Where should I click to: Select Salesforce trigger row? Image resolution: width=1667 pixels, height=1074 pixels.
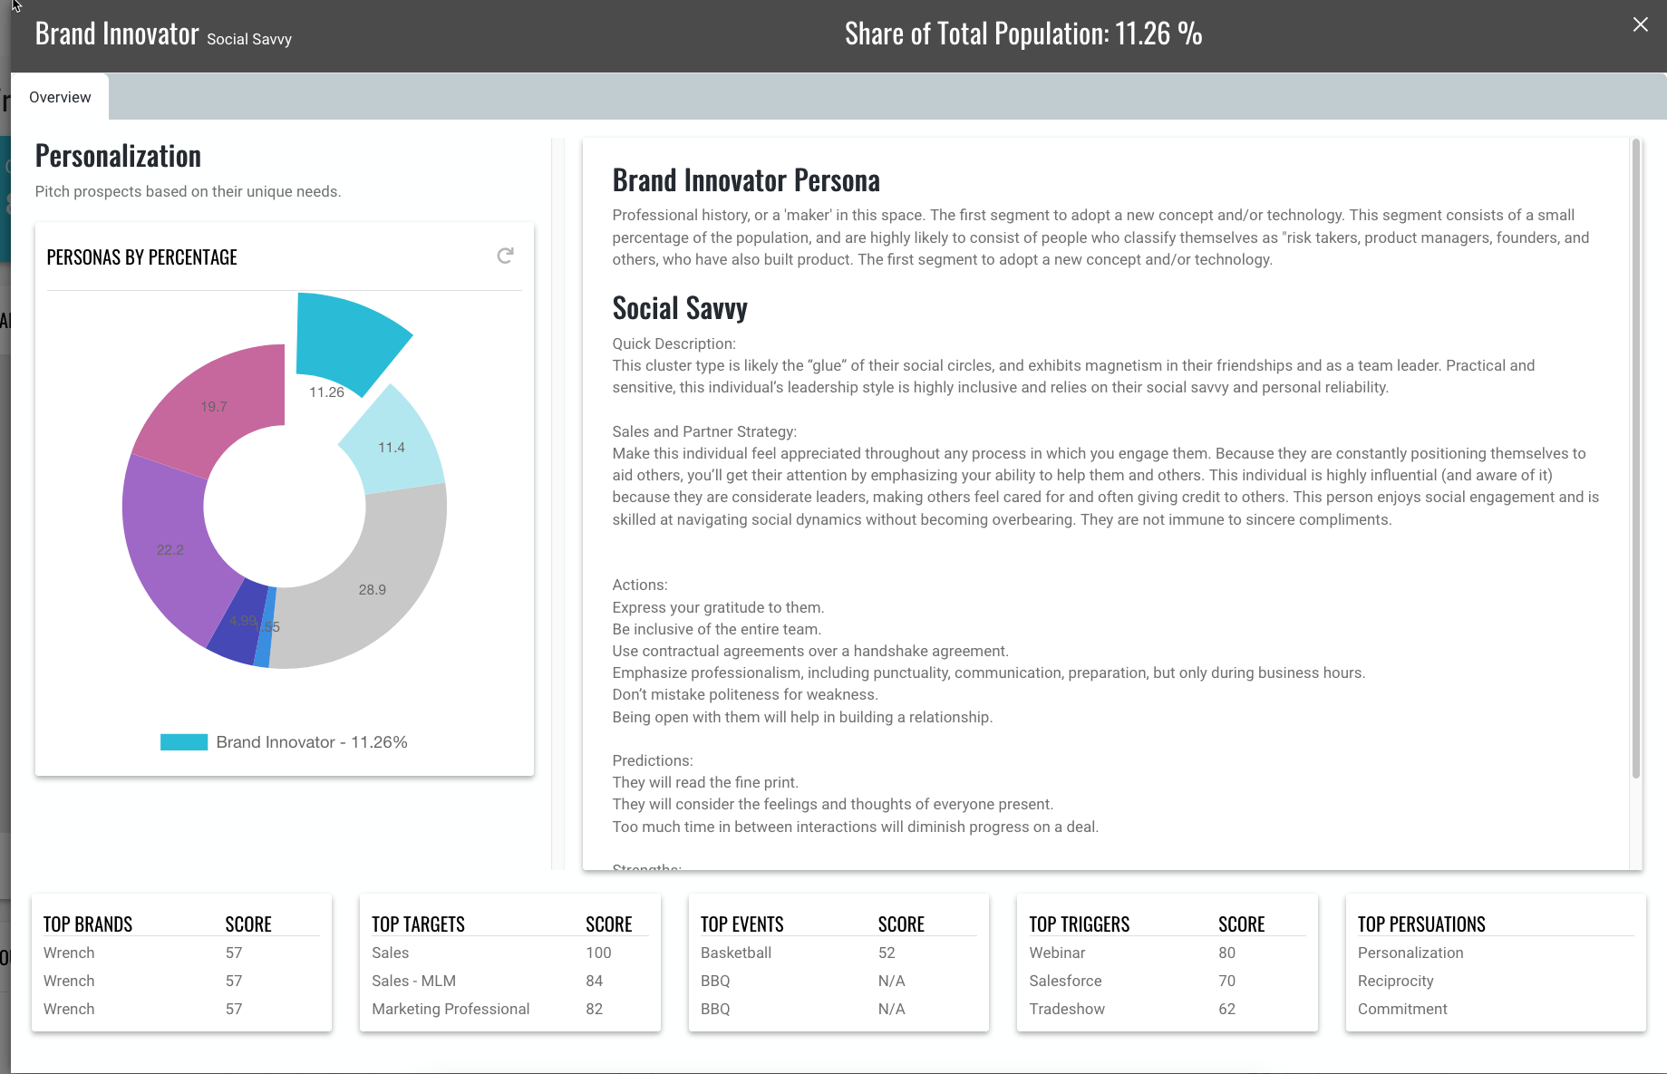point(1065,981)
